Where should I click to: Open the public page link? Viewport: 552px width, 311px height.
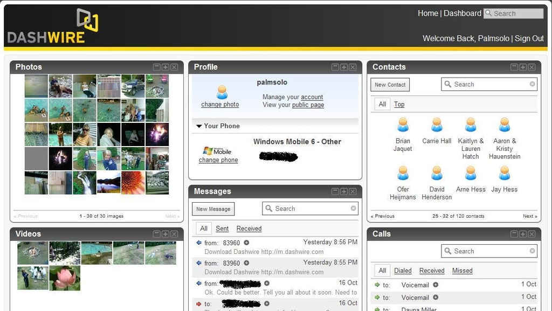click(x=308, y=105)
